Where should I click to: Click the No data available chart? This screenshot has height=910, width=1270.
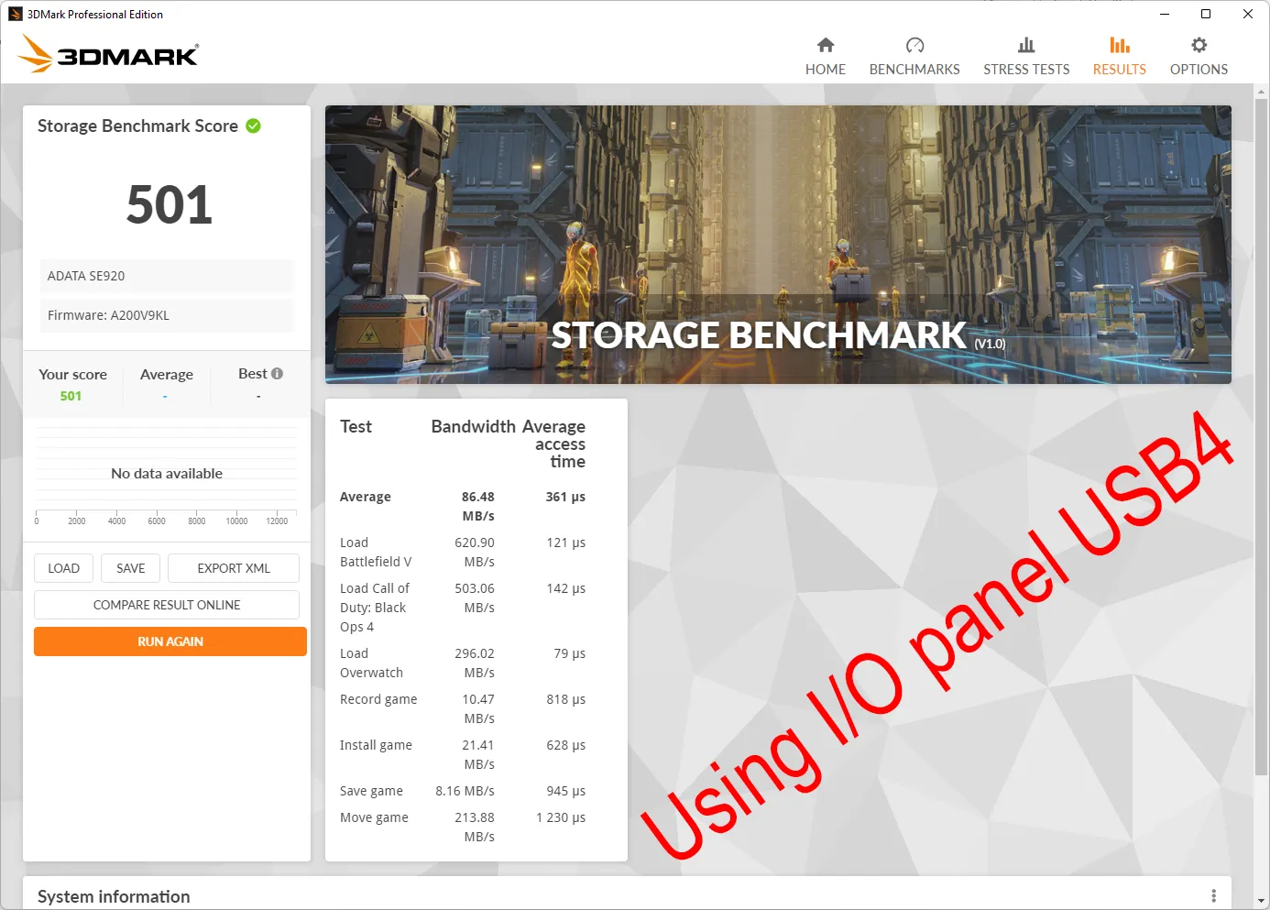tap(166, 473)
